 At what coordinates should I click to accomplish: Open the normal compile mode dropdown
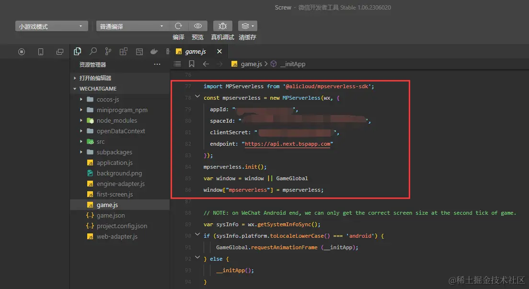132,26
